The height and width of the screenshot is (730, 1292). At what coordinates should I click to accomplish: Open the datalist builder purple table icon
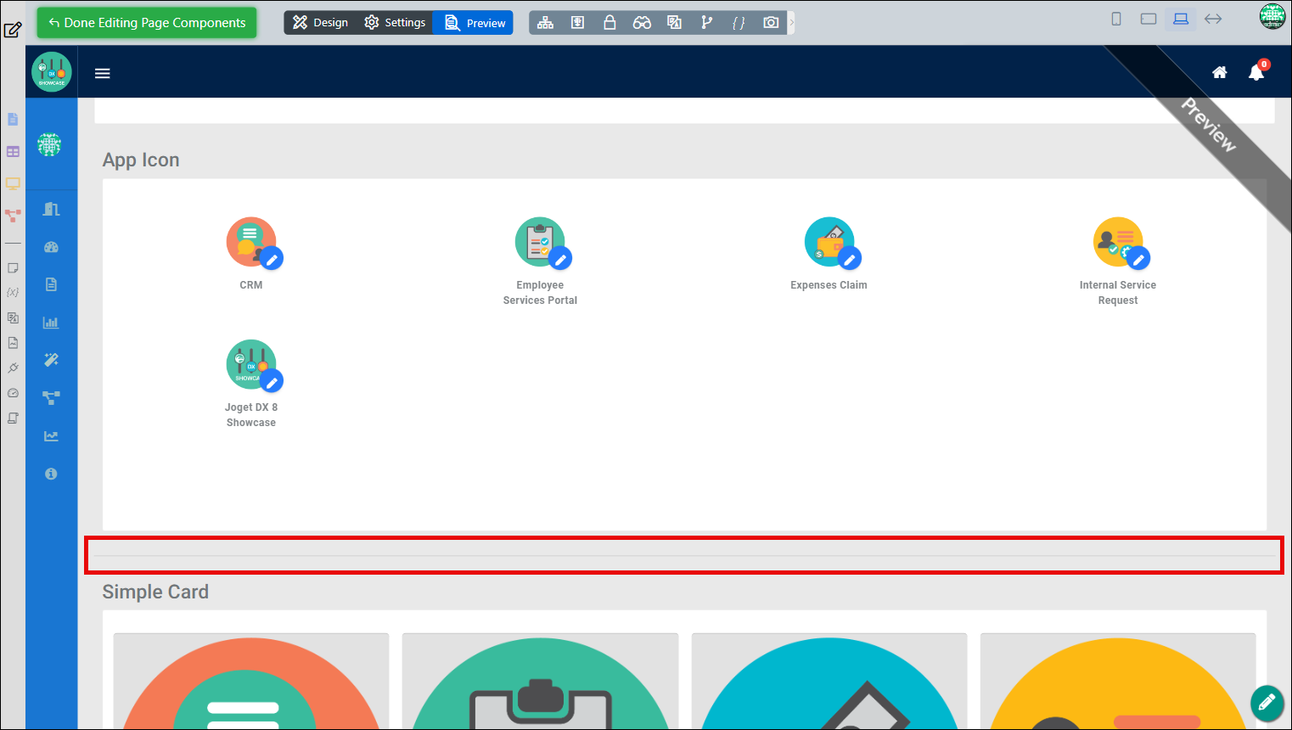click(x=13, y=152)
